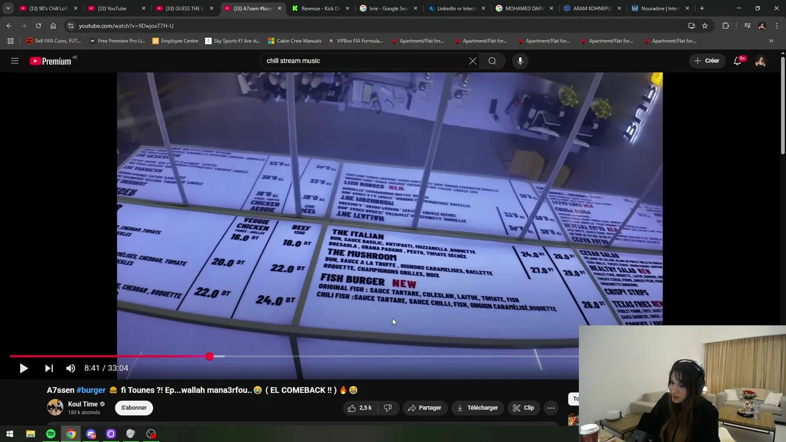Open Sky Sports-f1 live bookmark
The width and height of the screenshot is (786, 442).
click(x=232, y=41)
